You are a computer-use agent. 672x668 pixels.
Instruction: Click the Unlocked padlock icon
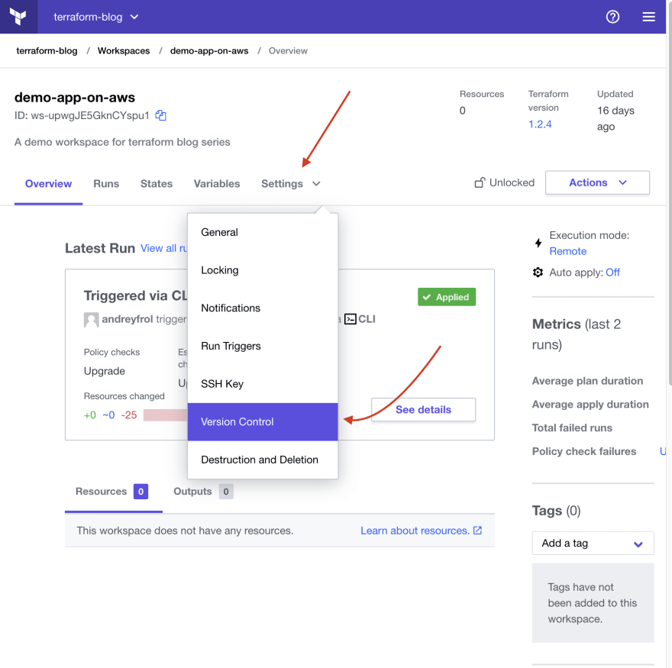point(480,182)
